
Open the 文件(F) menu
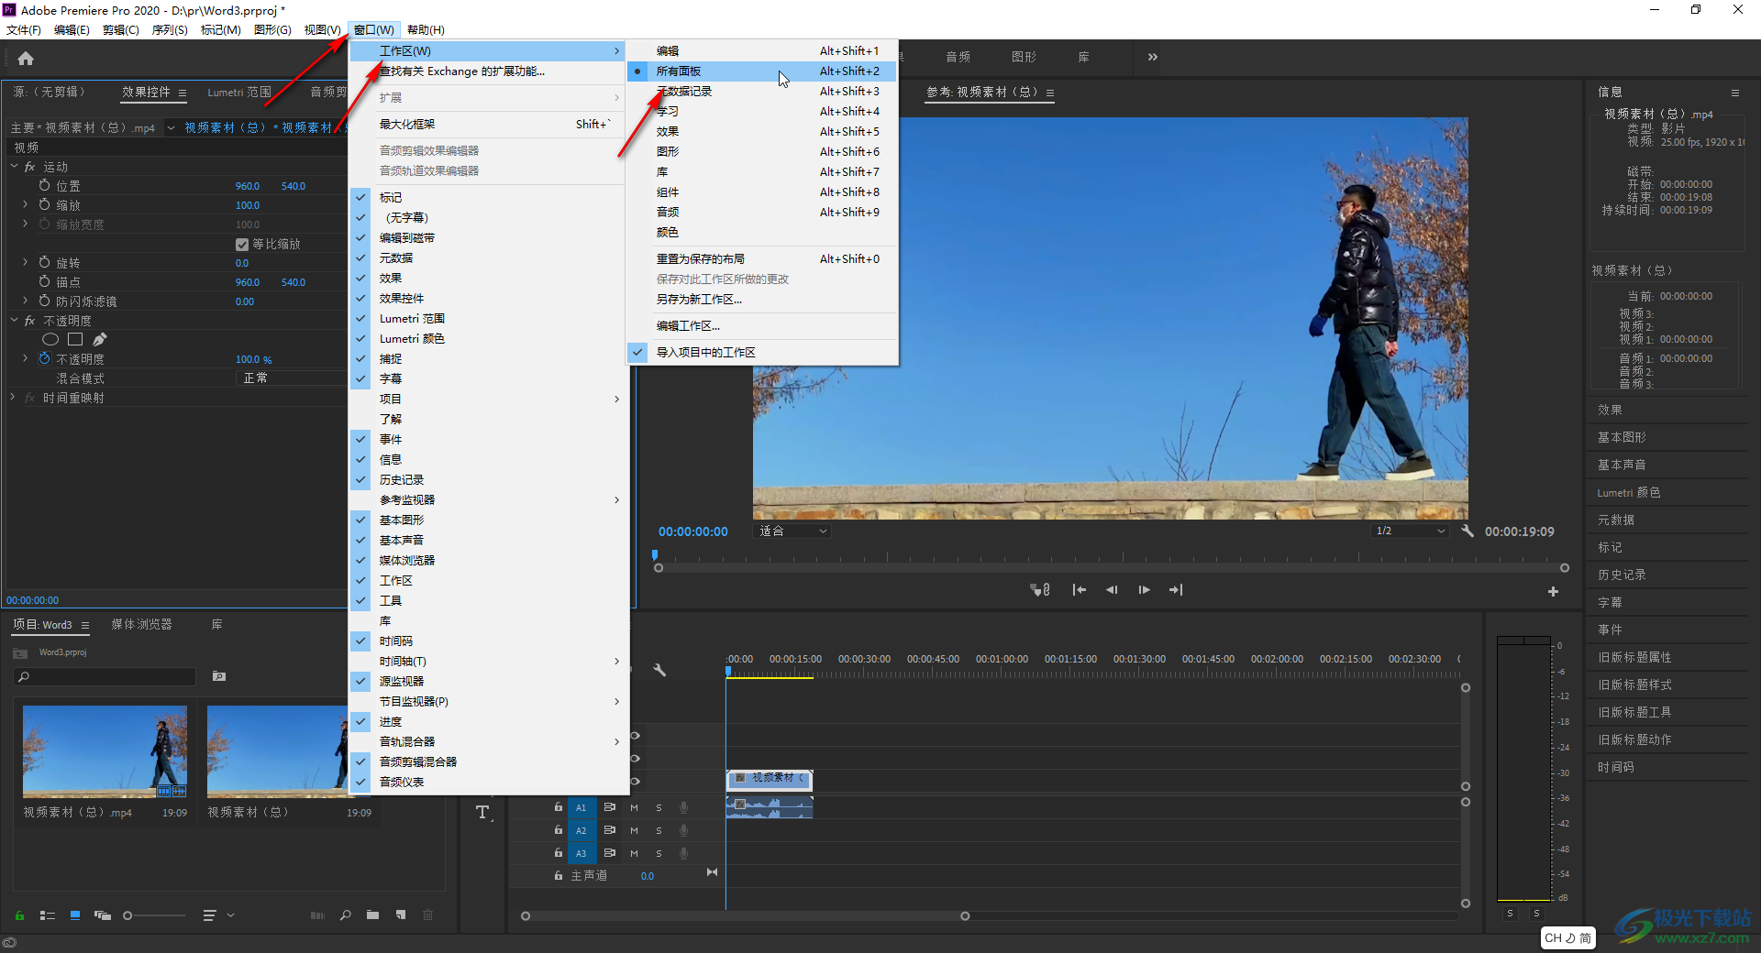click(24, 30)
